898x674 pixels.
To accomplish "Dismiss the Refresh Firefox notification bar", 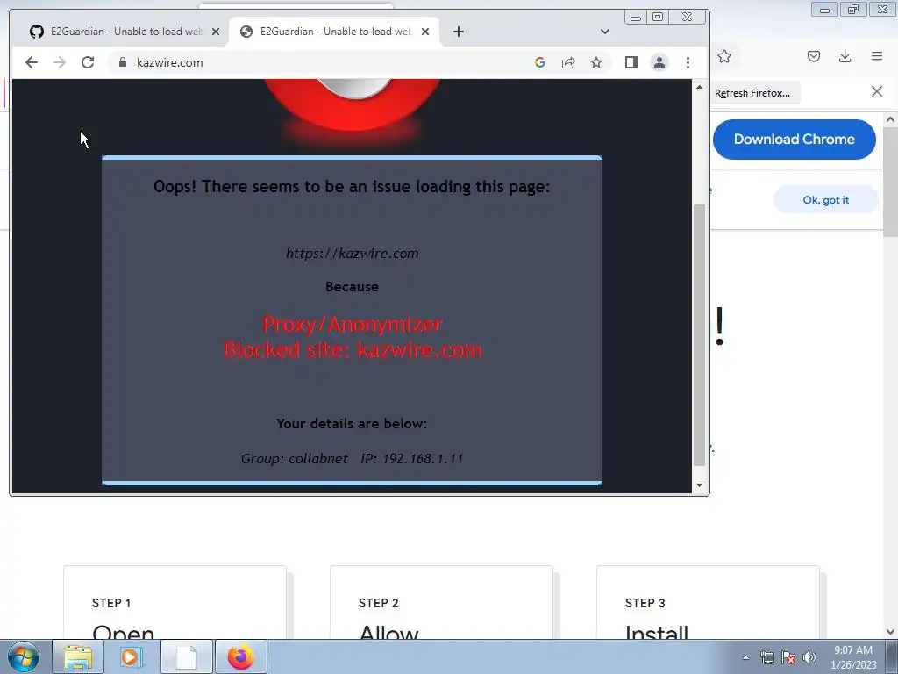I will tap(876, 91).
